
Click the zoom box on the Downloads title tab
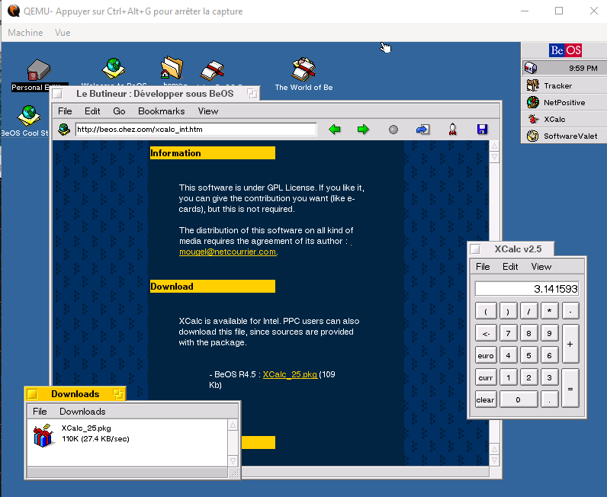pyautogui.click(x=118, y=394)
